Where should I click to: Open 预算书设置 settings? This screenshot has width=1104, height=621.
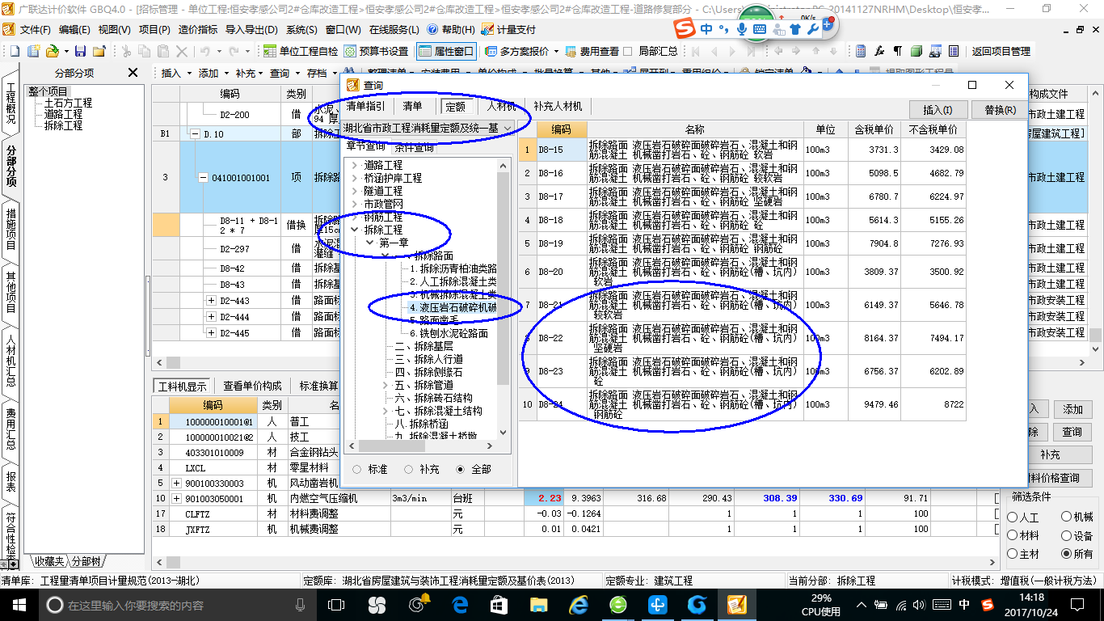(x=376, y=51)
